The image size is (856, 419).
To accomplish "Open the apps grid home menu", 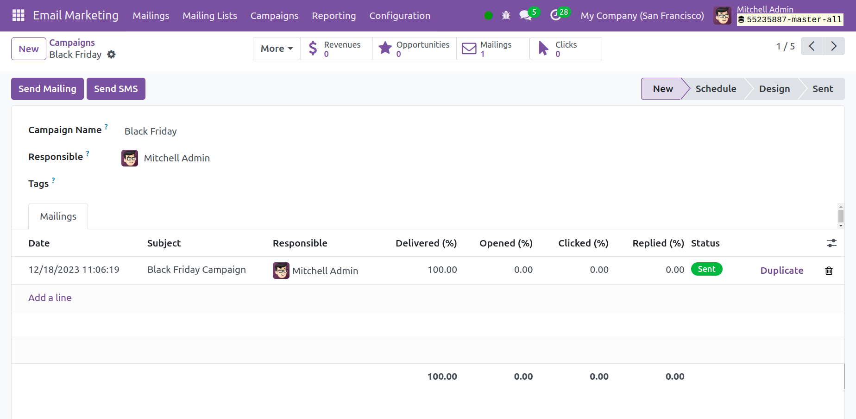I will [18, 15].
